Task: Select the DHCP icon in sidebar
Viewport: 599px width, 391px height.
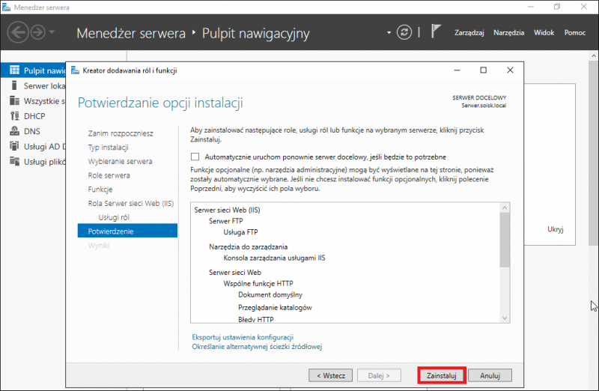Action: tap(14, 116)
